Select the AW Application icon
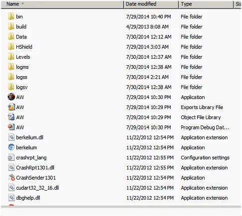The image size is (242, 216). pyautogui.click(x=11, y=97)
